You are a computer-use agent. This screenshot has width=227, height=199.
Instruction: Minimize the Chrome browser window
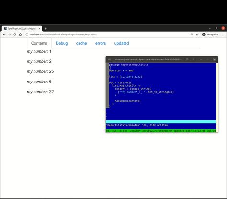(x=210, y=28)
